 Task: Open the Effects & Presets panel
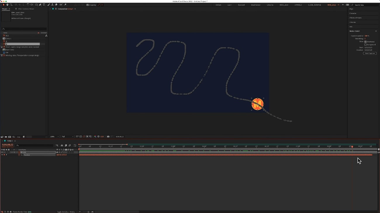(356, 18)
